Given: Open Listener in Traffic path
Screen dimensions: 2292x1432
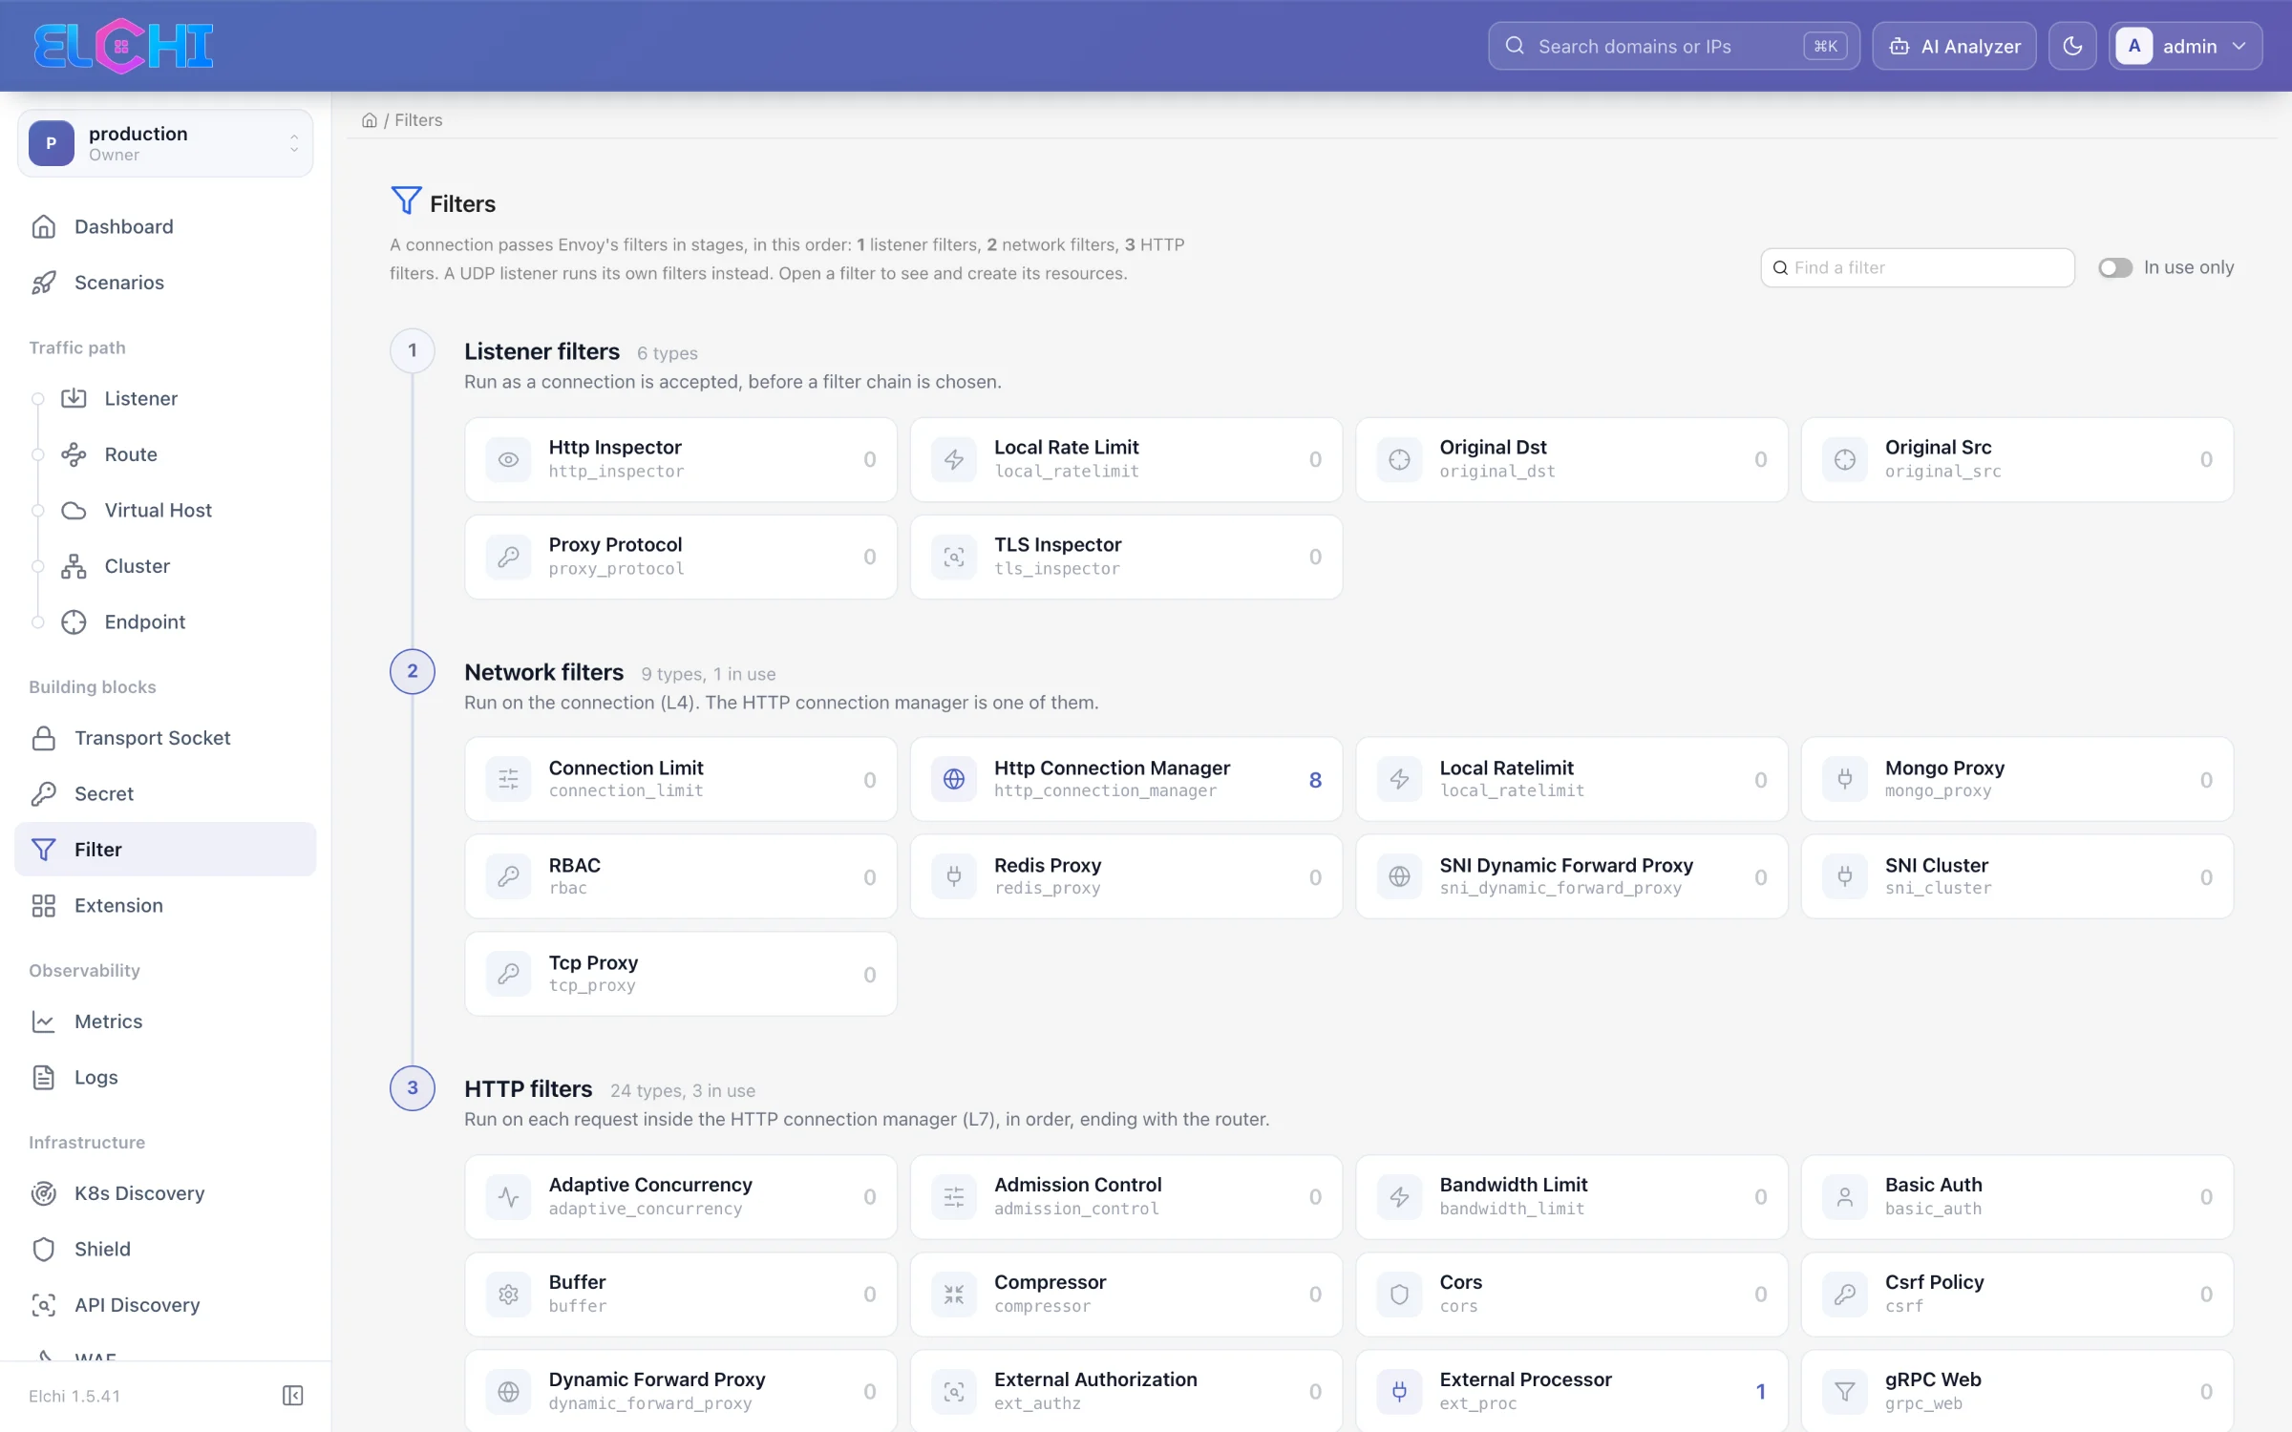Looking at the screenshot, I should pos(181,398).
